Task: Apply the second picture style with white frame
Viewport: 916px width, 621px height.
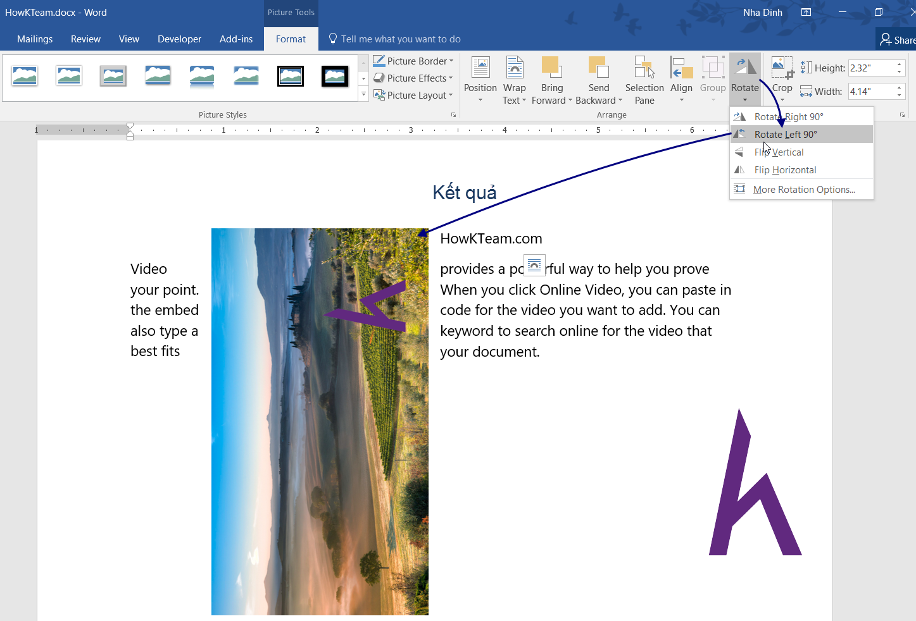Action: [69, 76]
